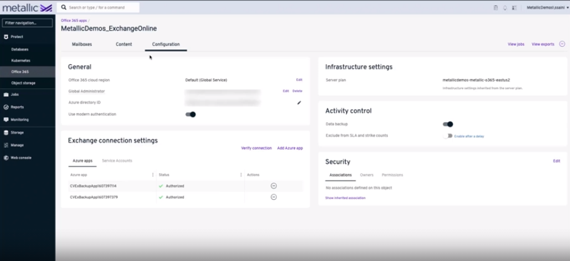Screen dimensions: 570x261
Task: Select the Azure apps tab
Action: pos(83,161)
